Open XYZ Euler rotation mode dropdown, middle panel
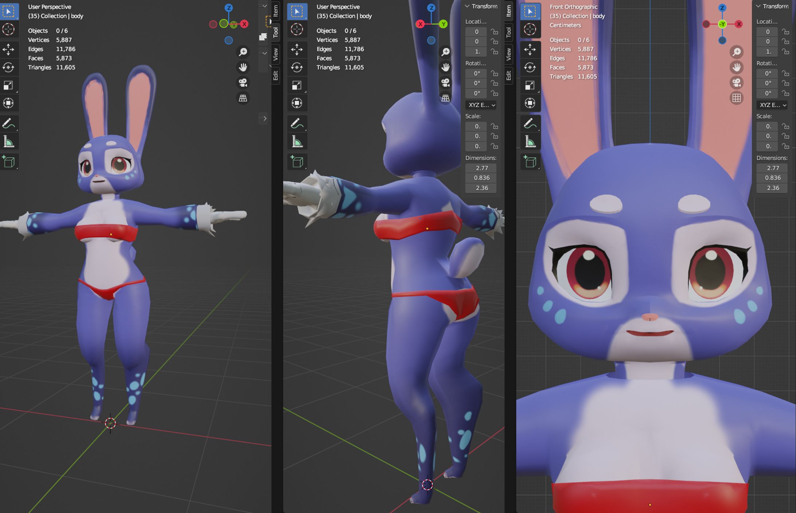This screenshot has height=513, width=796. tap(481, 105)
